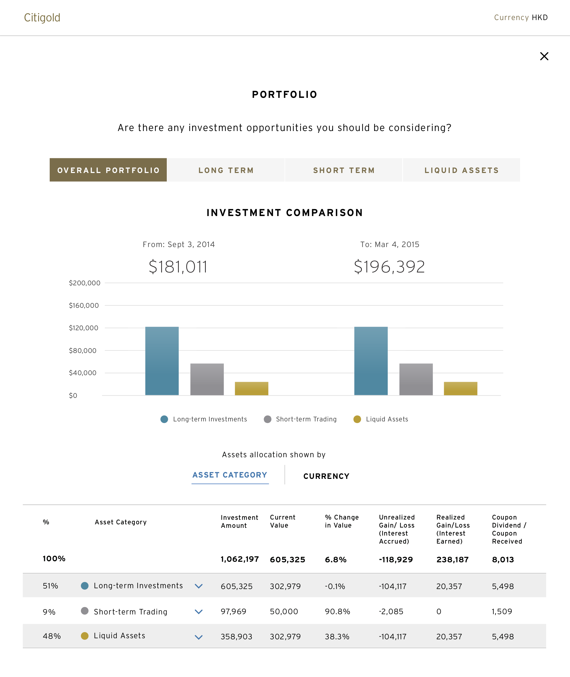The height and width of the screenshot is (677, 570).
Task: Switch to the Long Term tab
Action: tap(226, 170)
